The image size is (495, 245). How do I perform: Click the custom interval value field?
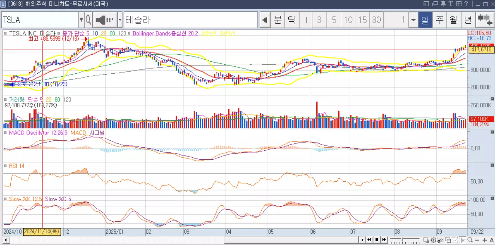(x=396, y=20)
